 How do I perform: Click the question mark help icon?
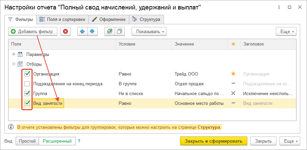coord(79,141)
